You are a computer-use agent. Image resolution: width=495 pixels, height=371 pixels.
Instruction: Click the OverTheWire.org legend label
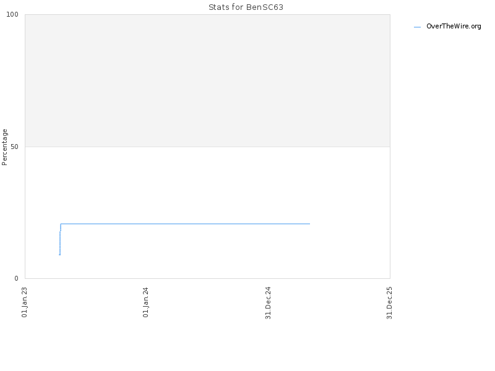tap(454, 27)
